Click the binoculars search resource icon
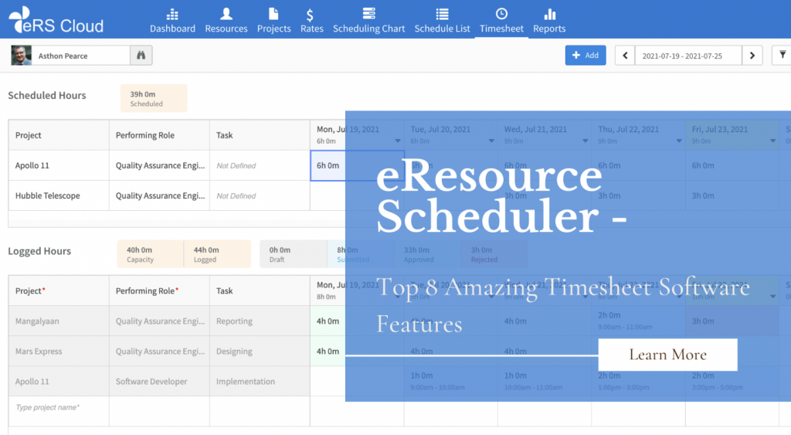The image size is (791, 435). pos(141,56)
